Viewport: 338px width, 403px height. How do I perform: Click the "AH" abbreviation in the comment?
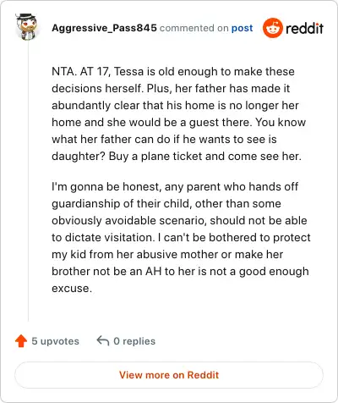coord(154,271)
